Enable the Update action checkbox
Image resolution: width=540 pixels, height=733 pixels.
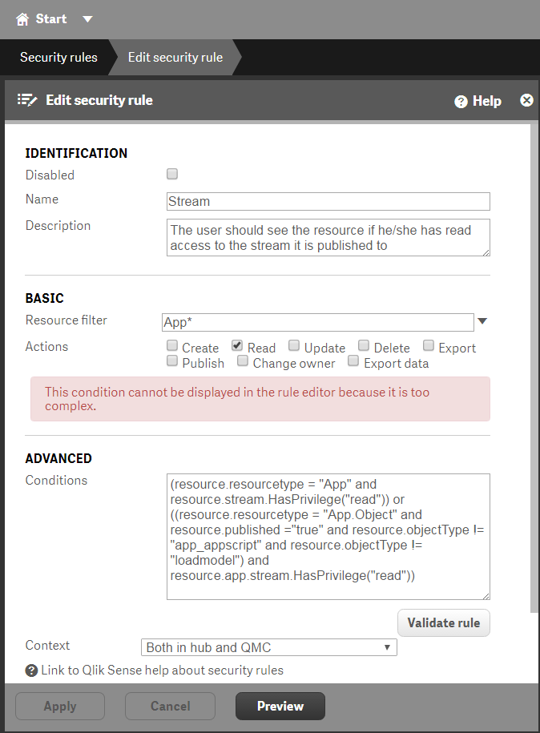click(293, 345)
